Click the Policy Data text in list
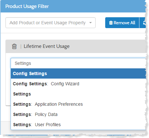This screenshot has height=138, width=149. [46, 114]
